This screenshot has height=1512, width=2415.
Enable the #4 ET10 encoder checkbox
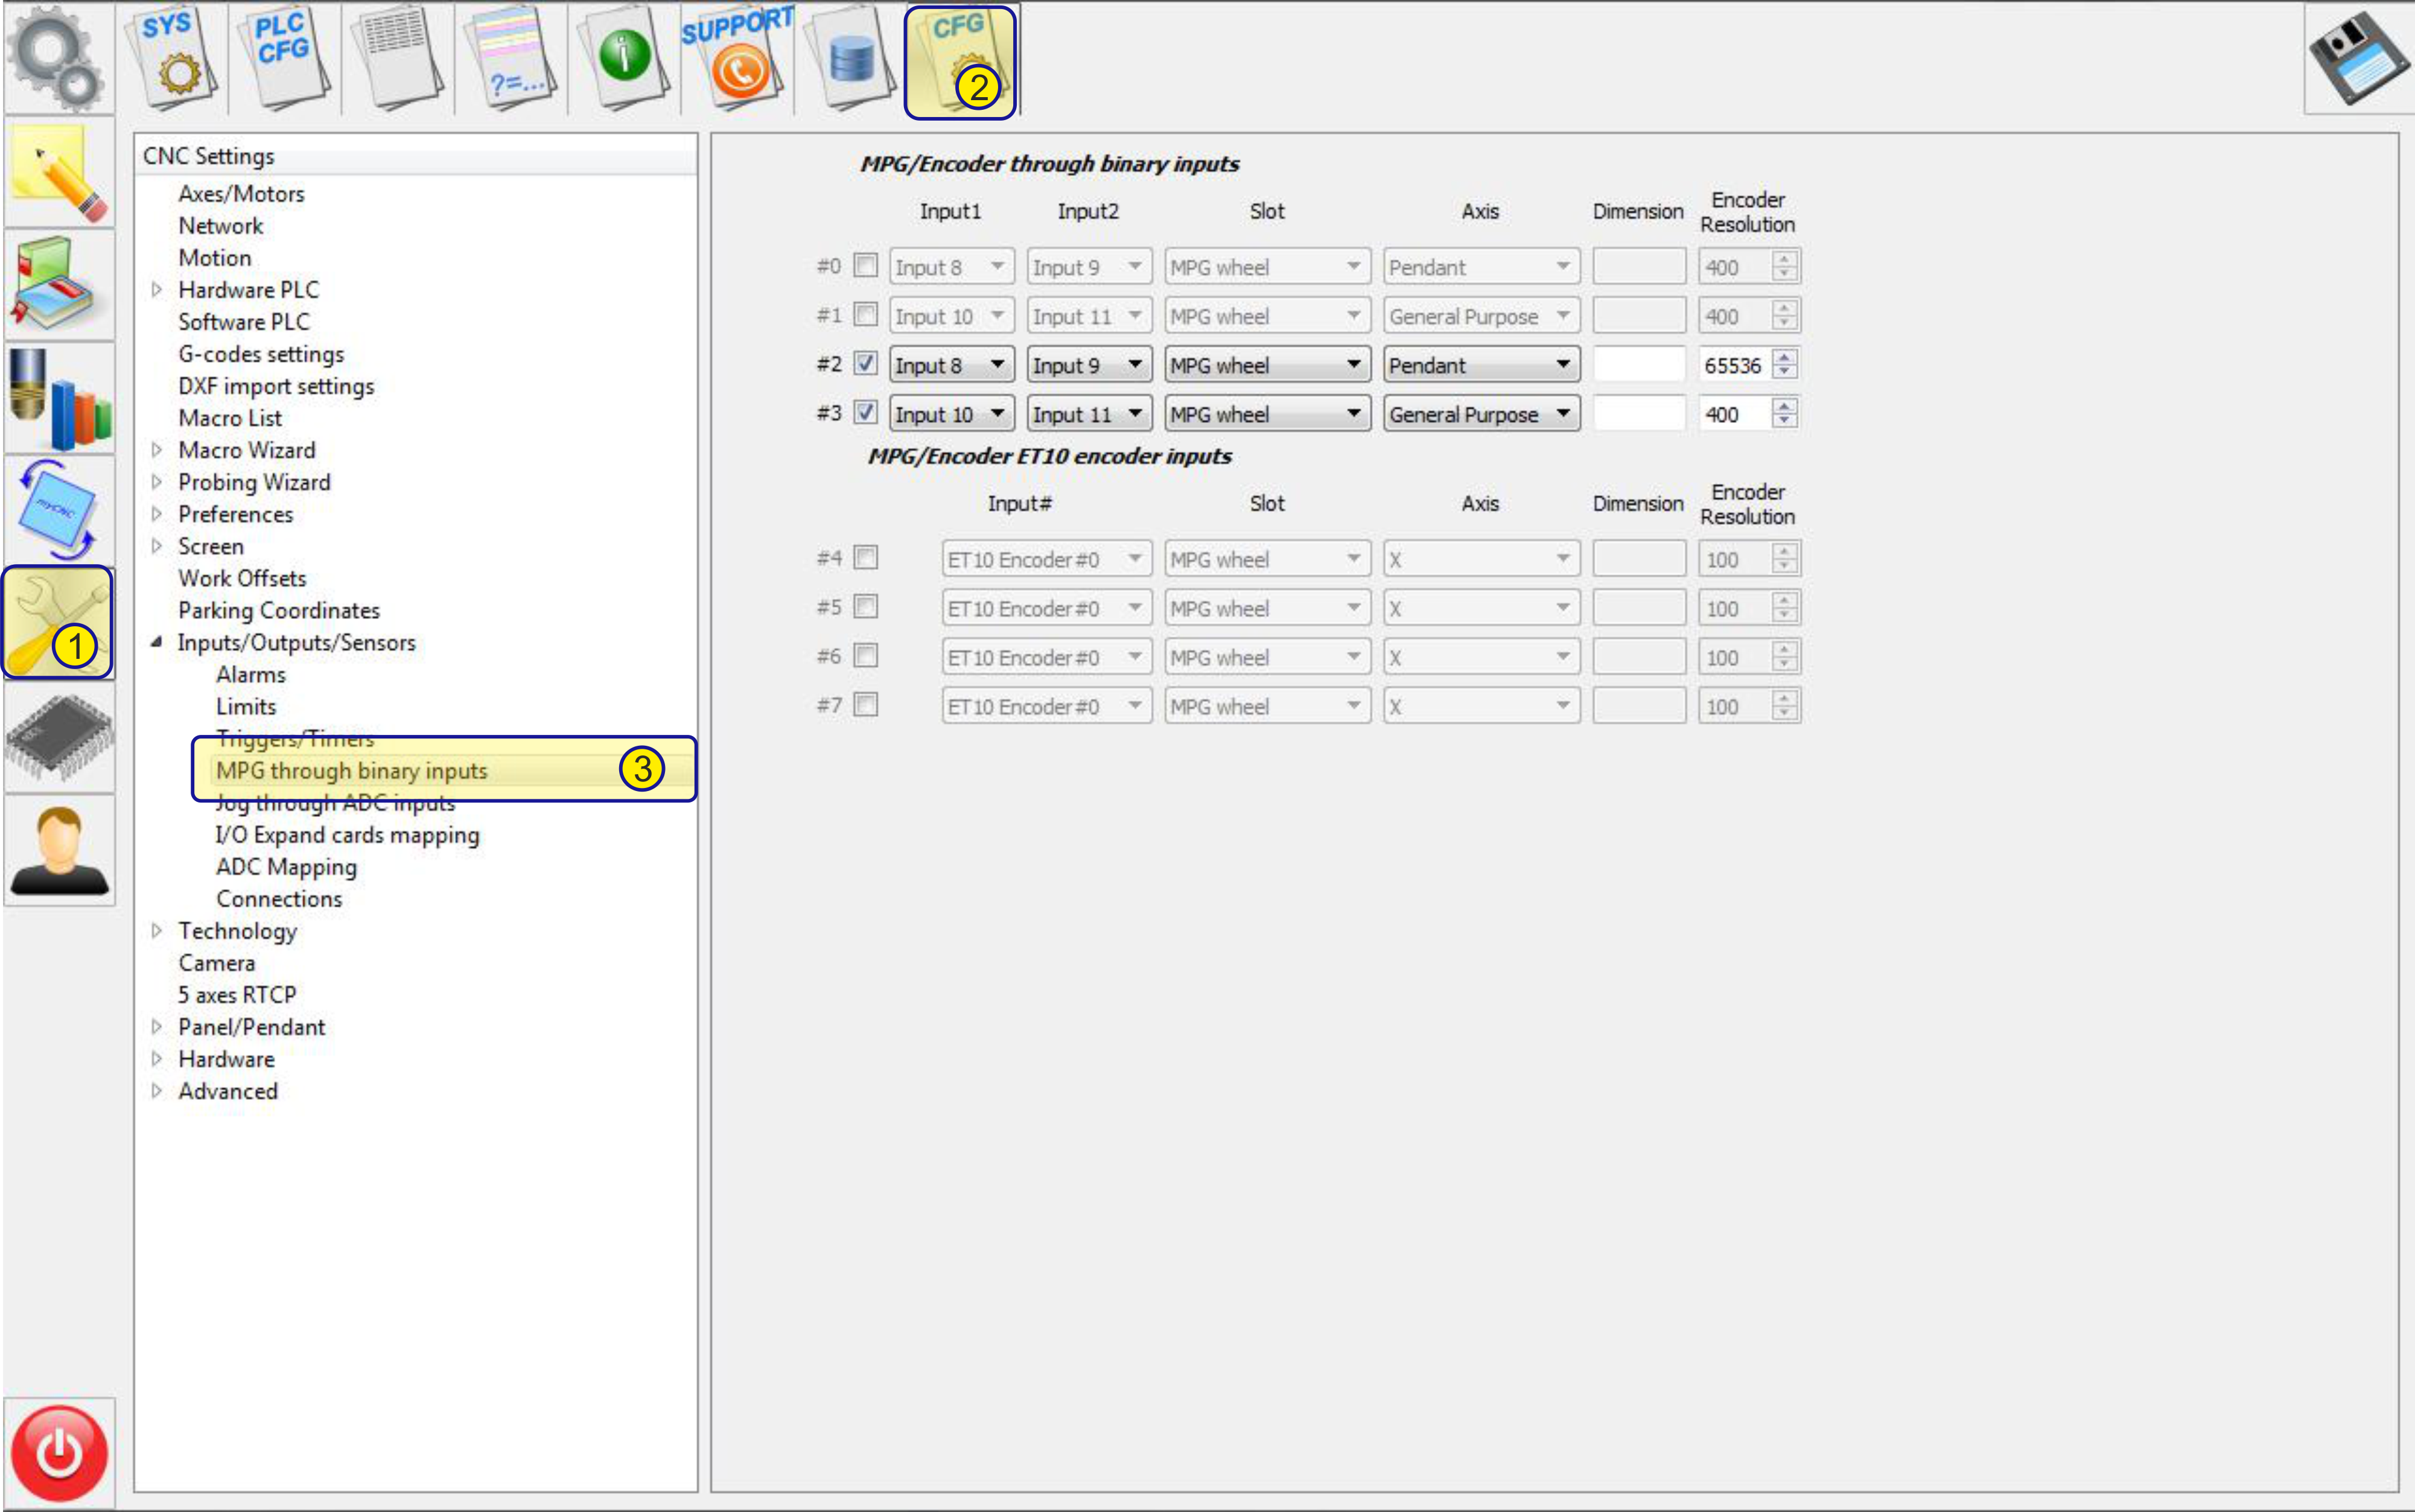coord(866,557)
